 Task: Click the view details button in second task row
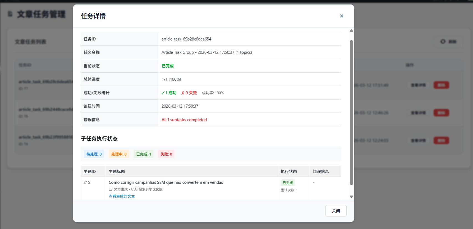click(x=418, y=113)
